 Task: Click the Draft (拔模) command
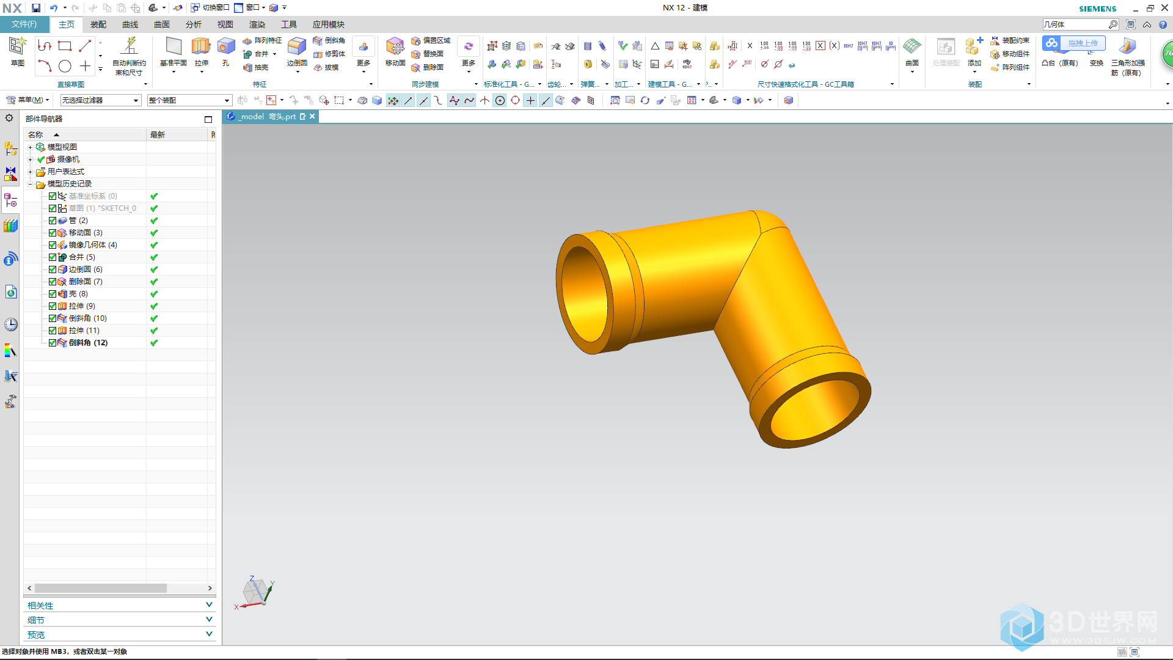coord(326,67)
